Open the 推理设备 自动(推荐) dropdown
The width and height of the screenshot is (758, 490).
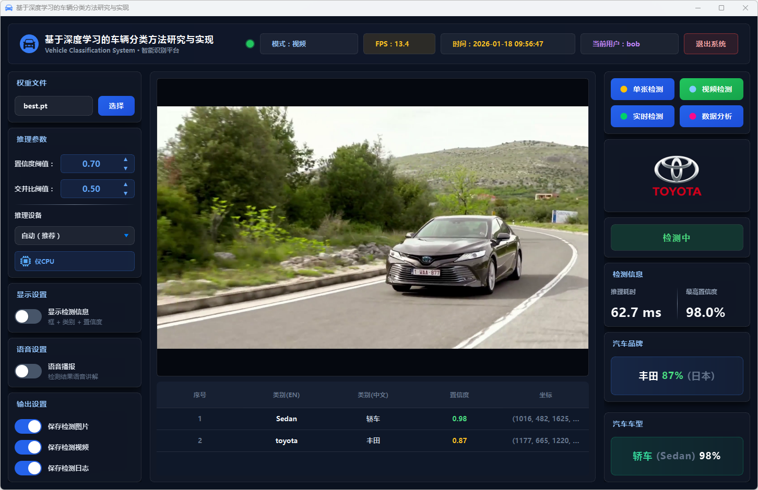pos(75,236)
